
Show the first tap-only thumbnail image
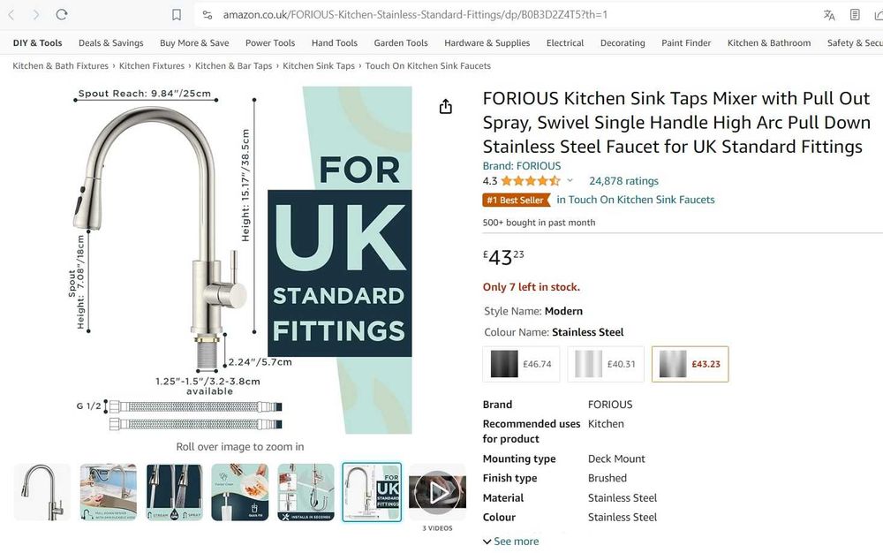coord(42,492)
